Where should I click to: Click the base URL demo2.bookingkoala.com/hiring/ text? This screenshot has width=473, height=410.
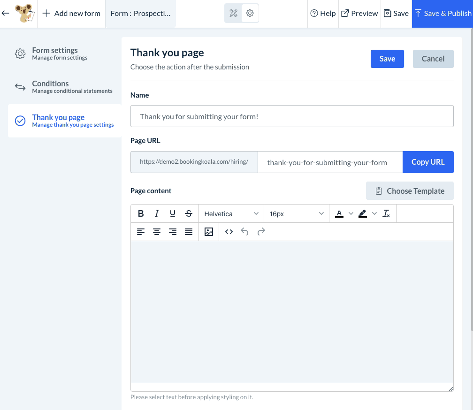(194, 161)
